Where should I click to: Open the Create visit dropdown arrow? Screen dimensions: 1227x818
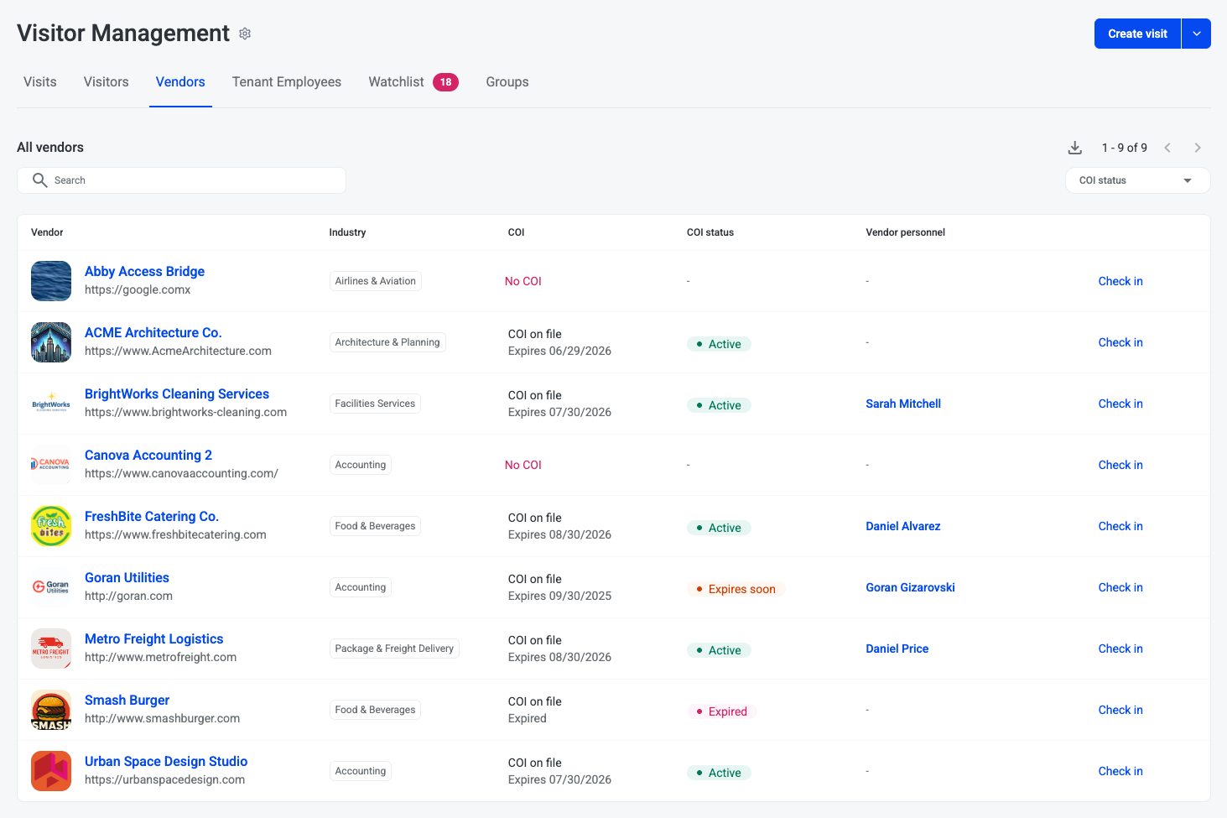(1196, 34)
